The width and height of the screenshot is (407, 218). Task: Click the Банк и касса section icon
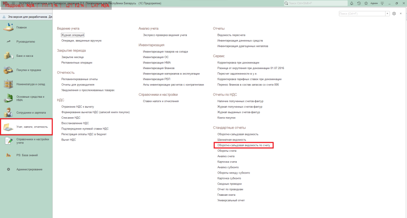[8, 56]
